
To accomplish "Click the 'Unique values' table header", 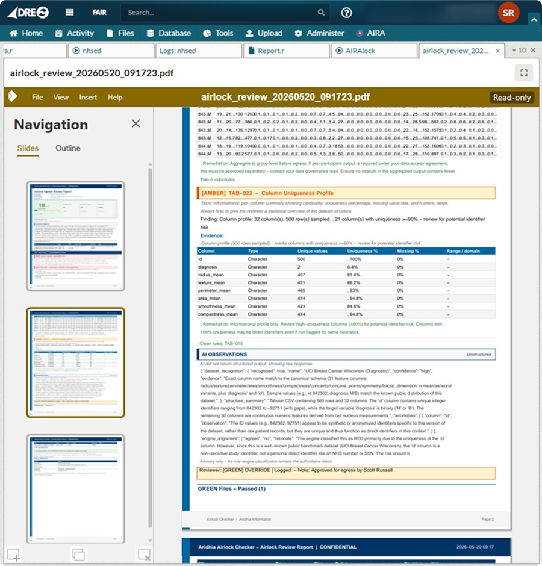I will [x=313, y=251].
